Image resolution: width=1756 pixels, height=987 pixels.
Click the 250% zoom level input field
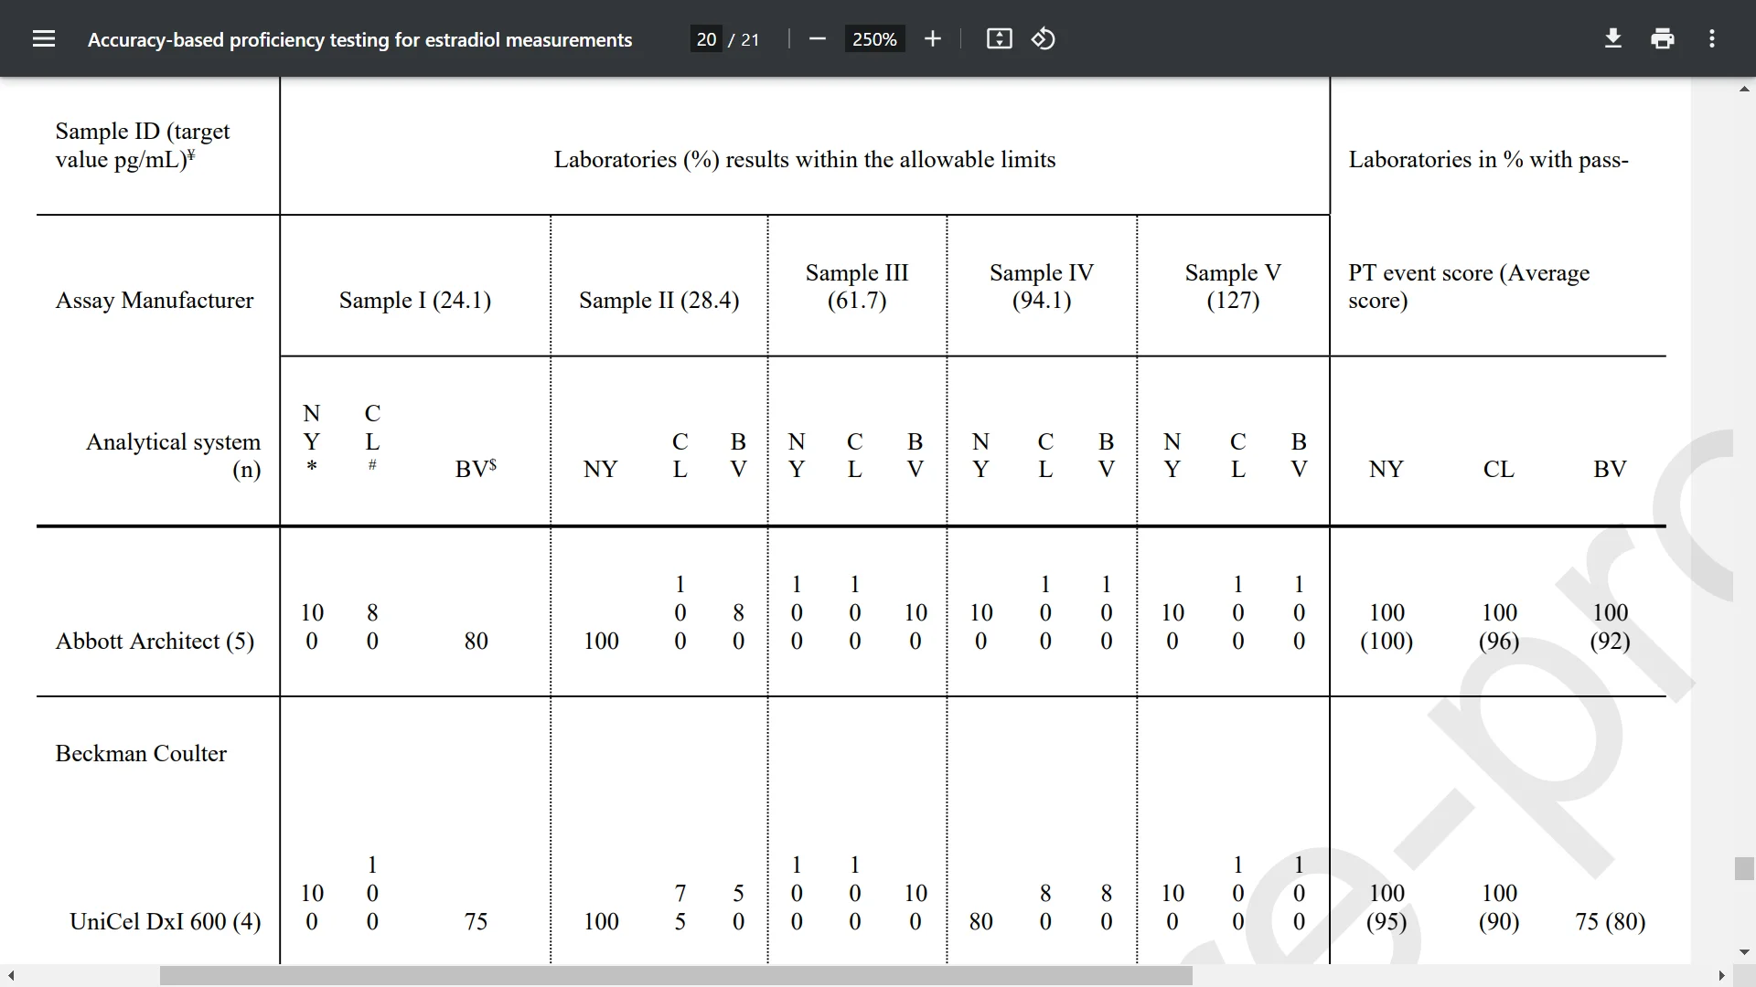pos(873,38)
